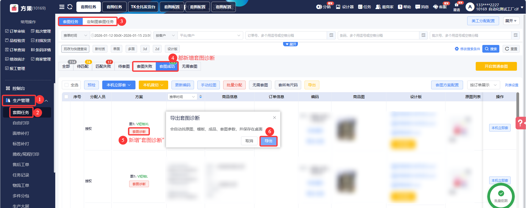526x208 pixels.
Task: Click the 导出 button in dialog
Action: 268,141
